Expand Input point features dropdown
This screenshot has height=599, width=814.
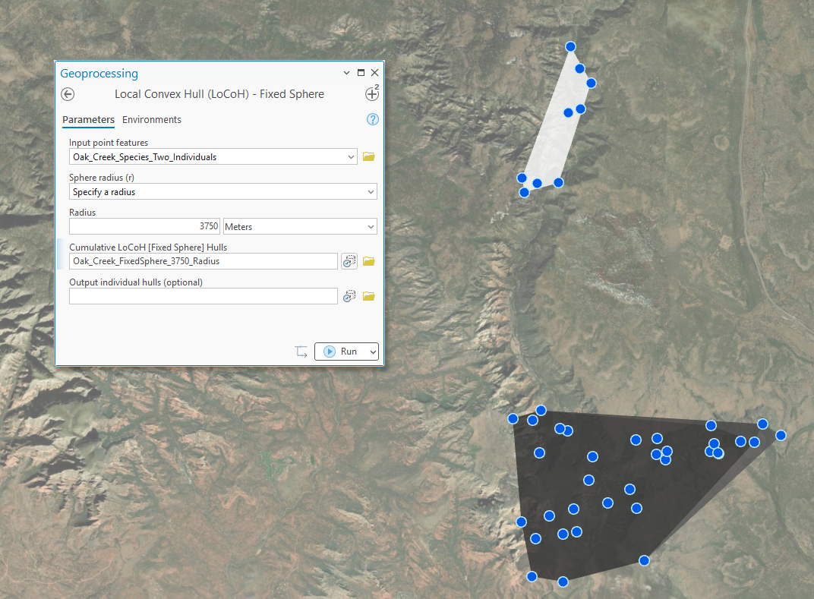(x=351, y=156)
